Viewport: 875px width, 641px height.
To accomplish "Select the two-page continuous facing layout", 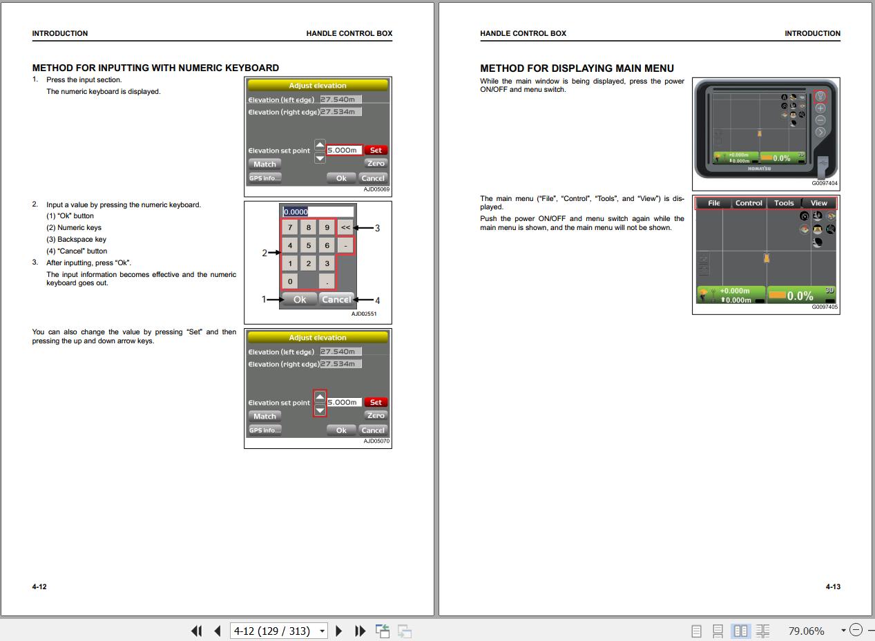I will pyautogui.click(x=763, y=631).
